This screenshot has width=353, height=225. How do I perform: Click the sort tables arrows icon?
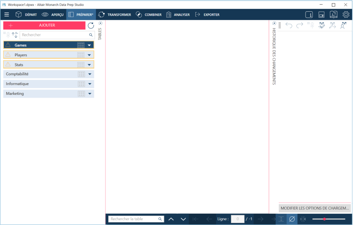15,35
